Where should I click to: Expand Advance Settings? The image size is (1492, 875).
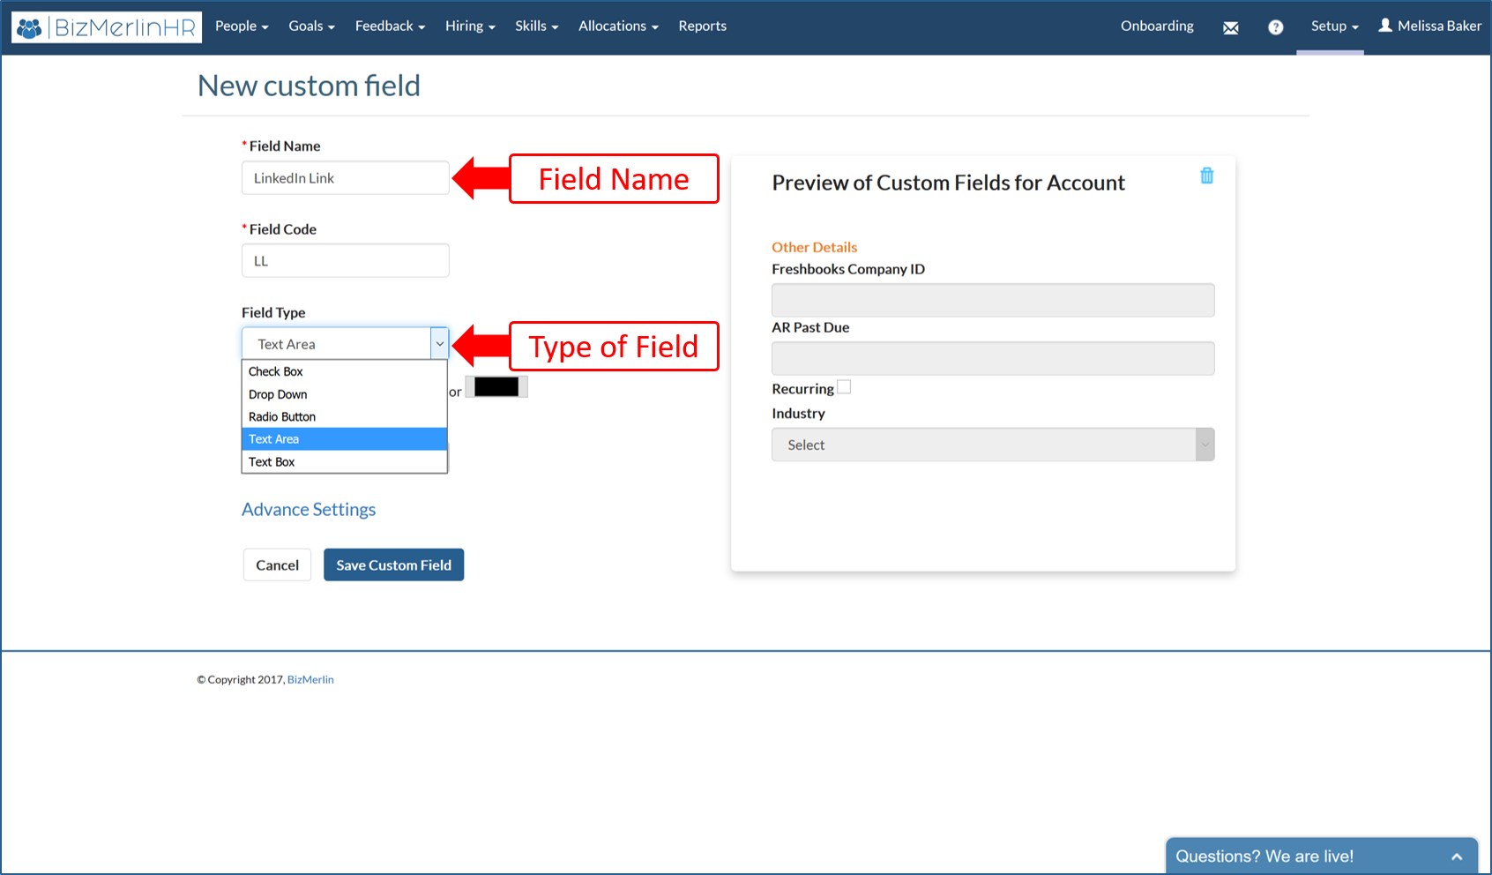click(x=309, y=510)
